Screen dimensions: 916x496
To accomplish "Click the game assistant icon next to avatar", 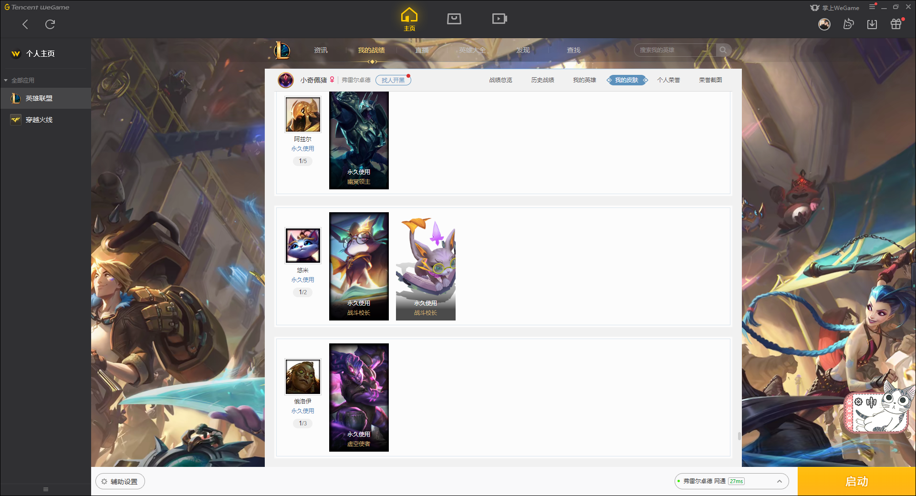I will click(x=848, y=24).
